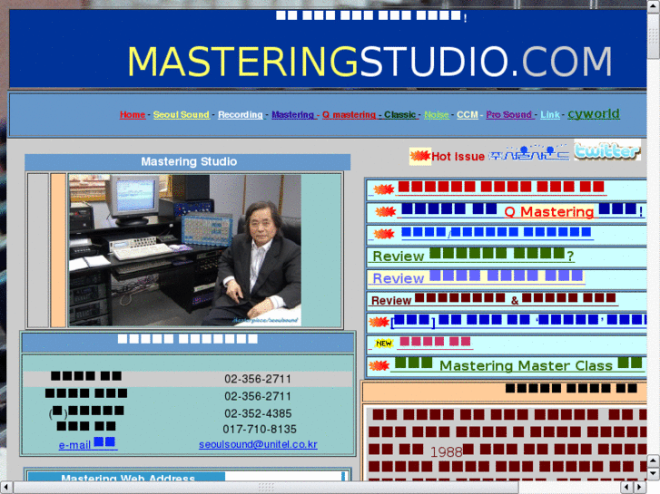Click the seoulsound@unitel.co.kr email address
The width and height of the screenshot is (660, 494).
(x=258, y=444)
